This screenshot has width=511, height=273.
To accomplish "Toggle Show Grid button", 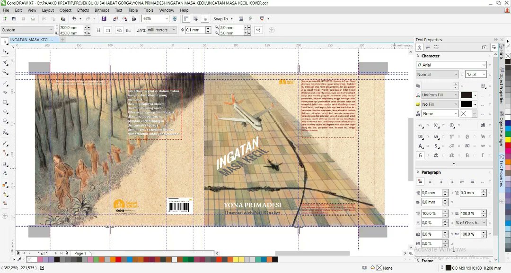I will pos(195,19).
